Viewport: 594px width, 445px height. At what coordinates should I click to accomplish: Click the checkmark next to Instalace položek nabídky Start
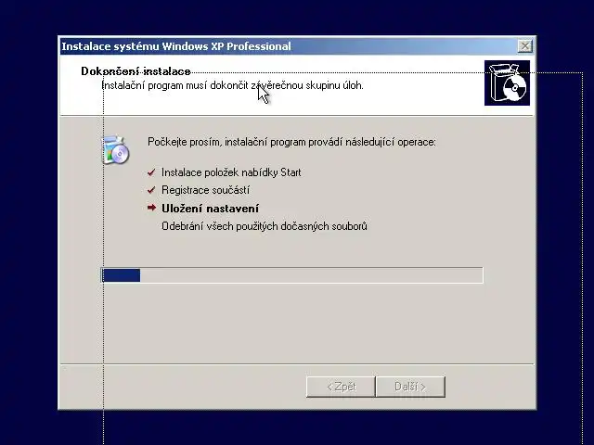(151, 172)
